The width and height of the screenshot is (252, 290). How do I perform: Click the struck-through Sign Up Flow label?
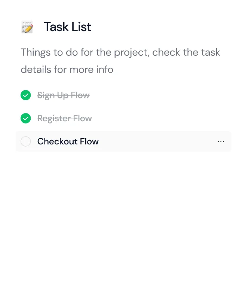tap(63, 95)
